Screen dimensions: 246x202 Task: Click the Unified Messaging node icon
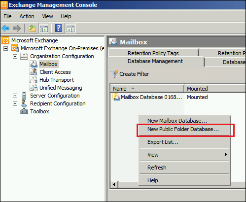tap(34, 88)
